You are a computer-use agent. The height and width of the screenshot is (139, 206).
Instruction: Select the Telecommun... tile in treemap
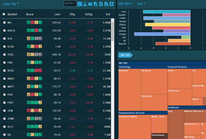tap(159, 136)
